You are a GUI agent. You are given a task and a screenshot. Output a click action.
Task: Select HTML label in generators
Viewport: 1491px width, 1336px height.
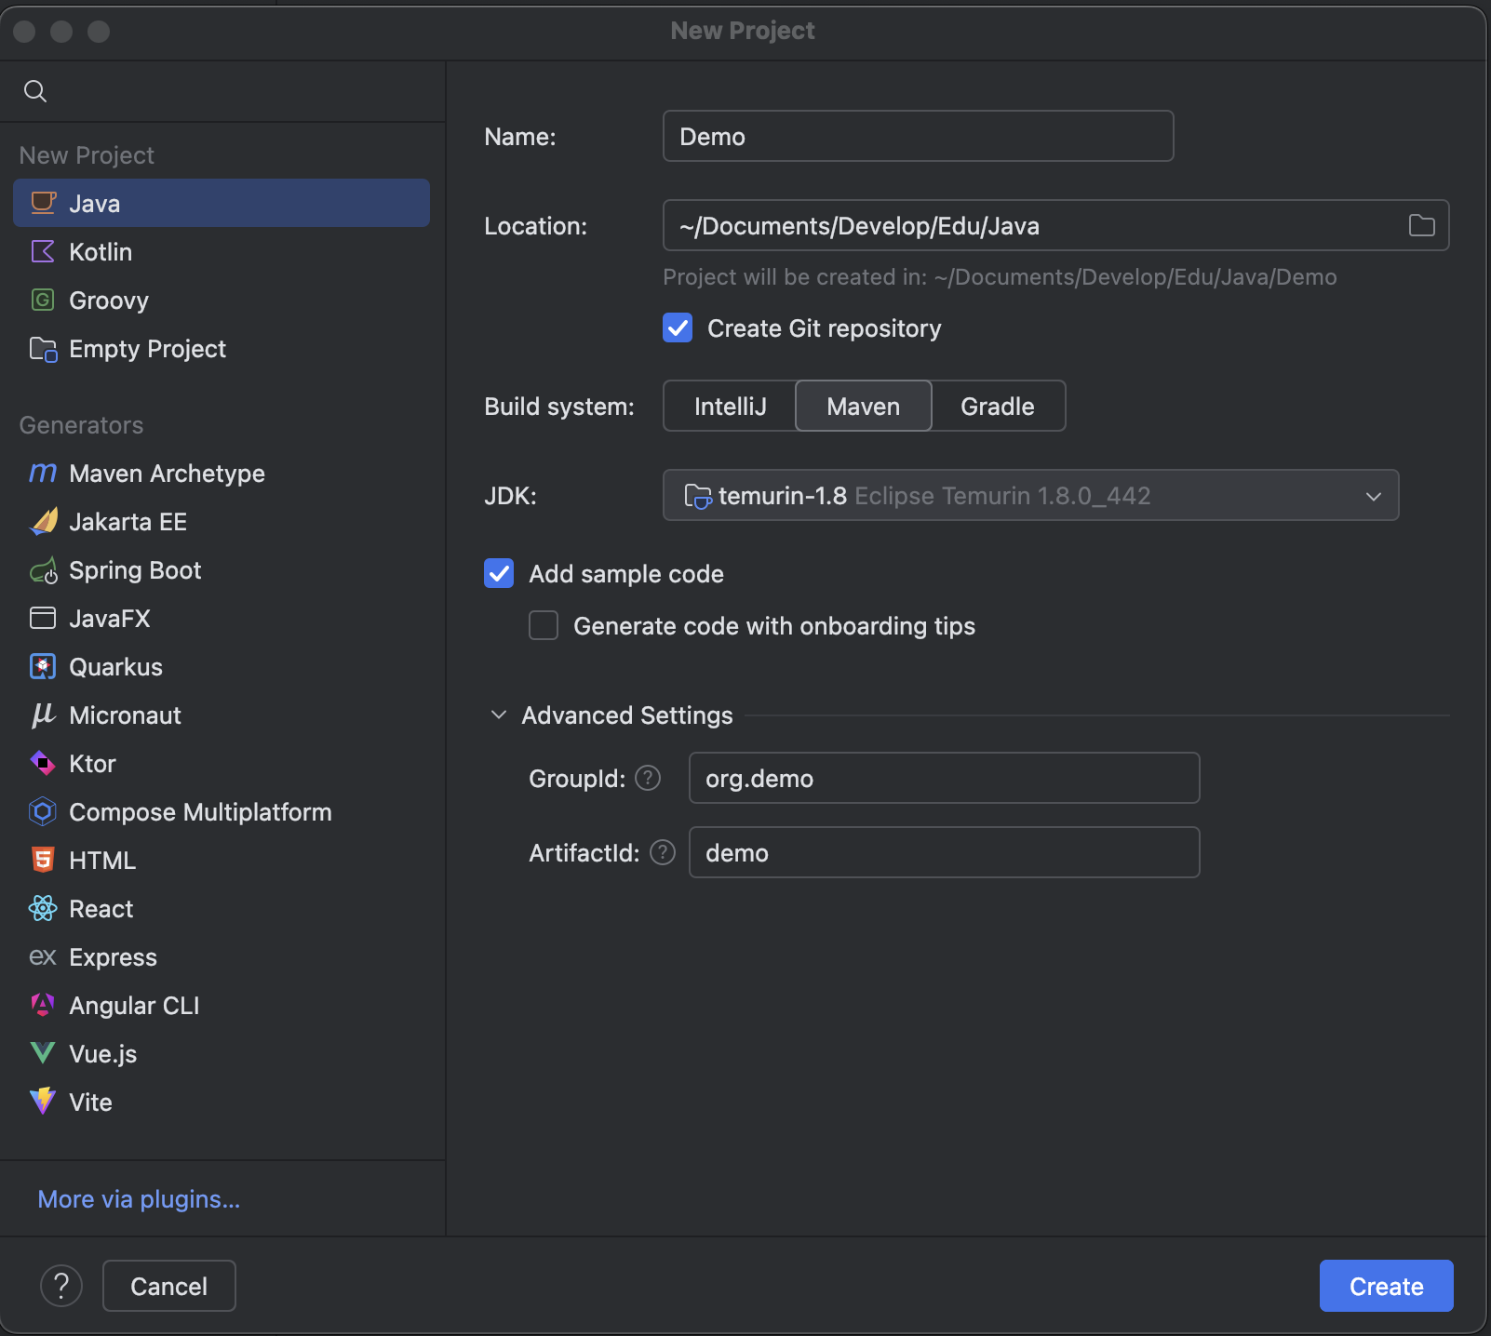(x=102, y=860)
